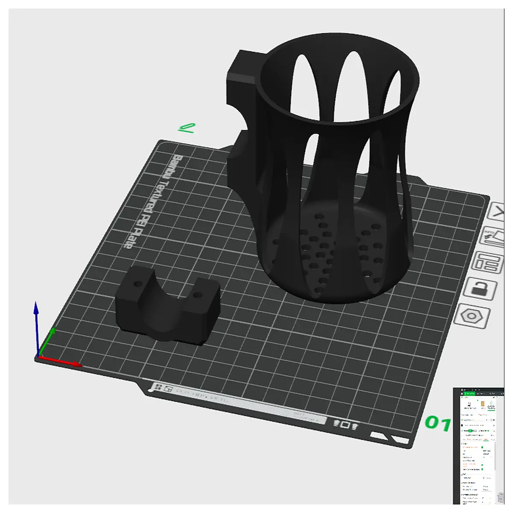Toggle the plate lock padlock icon

point(481,289)
